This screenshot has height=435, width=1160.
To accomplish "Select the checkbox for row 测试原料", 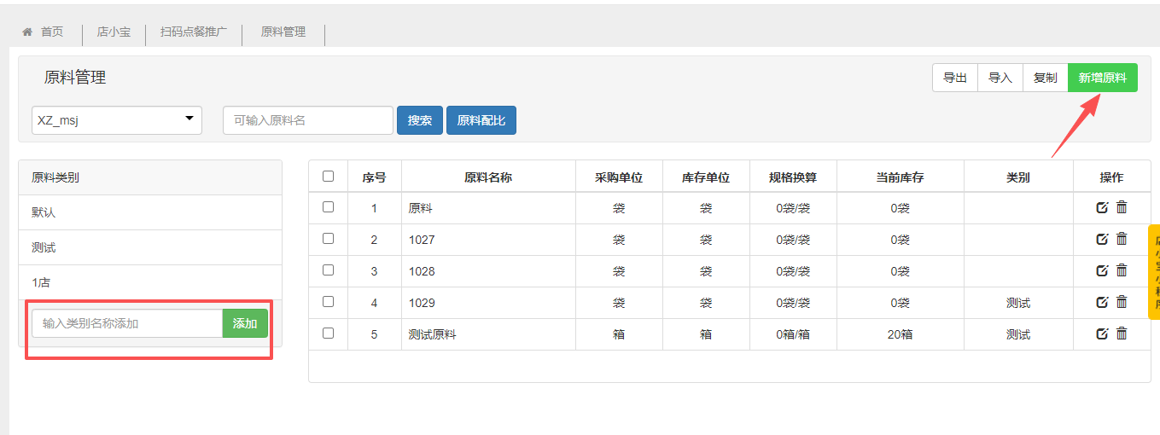I will [329, 333].
